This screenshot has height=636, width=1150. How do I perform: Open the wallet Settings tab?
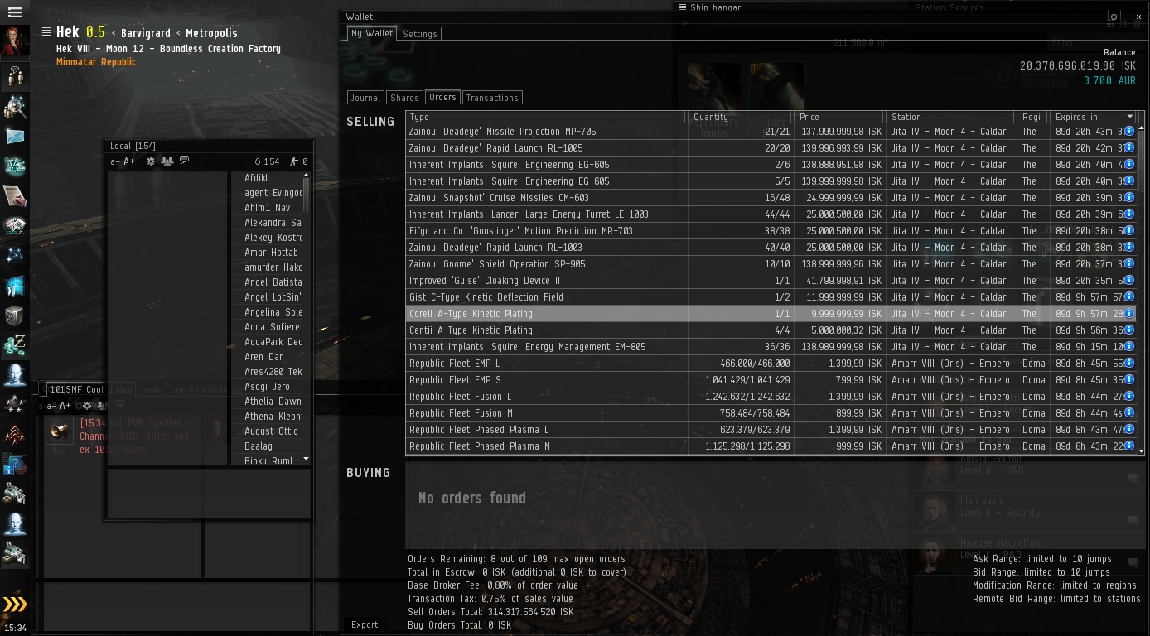[x=420, y=34]
